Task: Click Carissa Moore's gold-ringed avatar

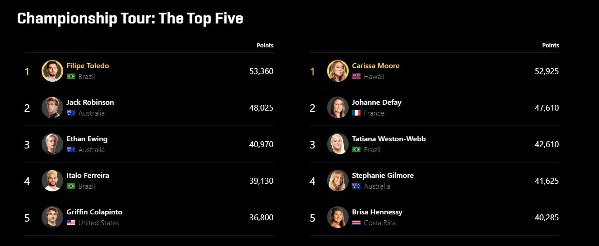Action: (x=338, y=71)
